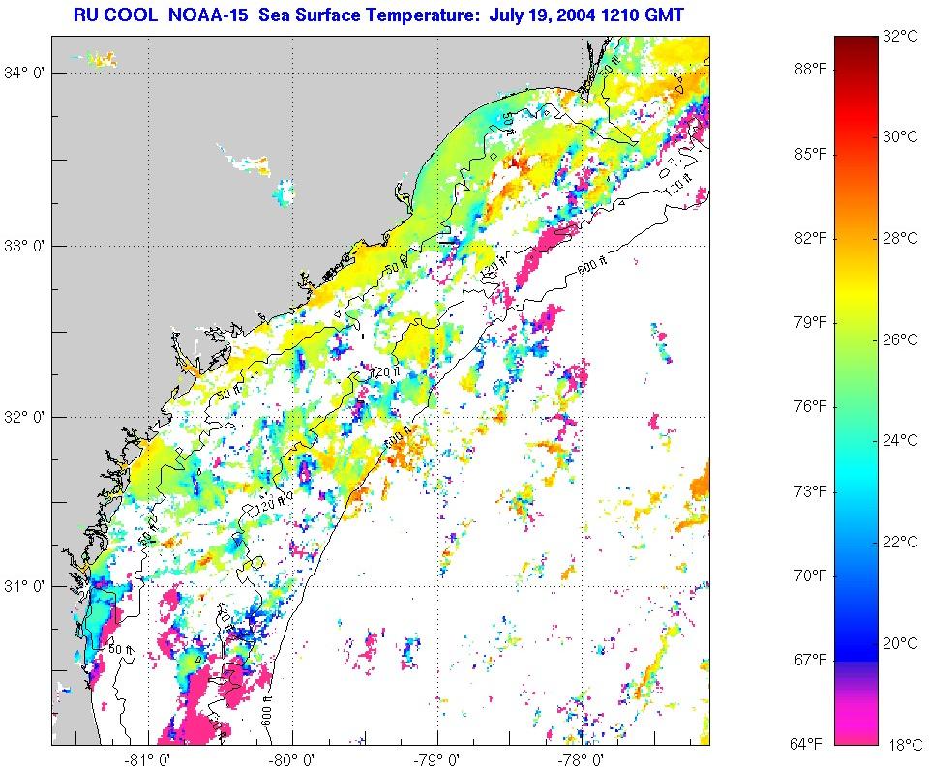Click the -81° 0' longitude label

(x=149, y=759)
